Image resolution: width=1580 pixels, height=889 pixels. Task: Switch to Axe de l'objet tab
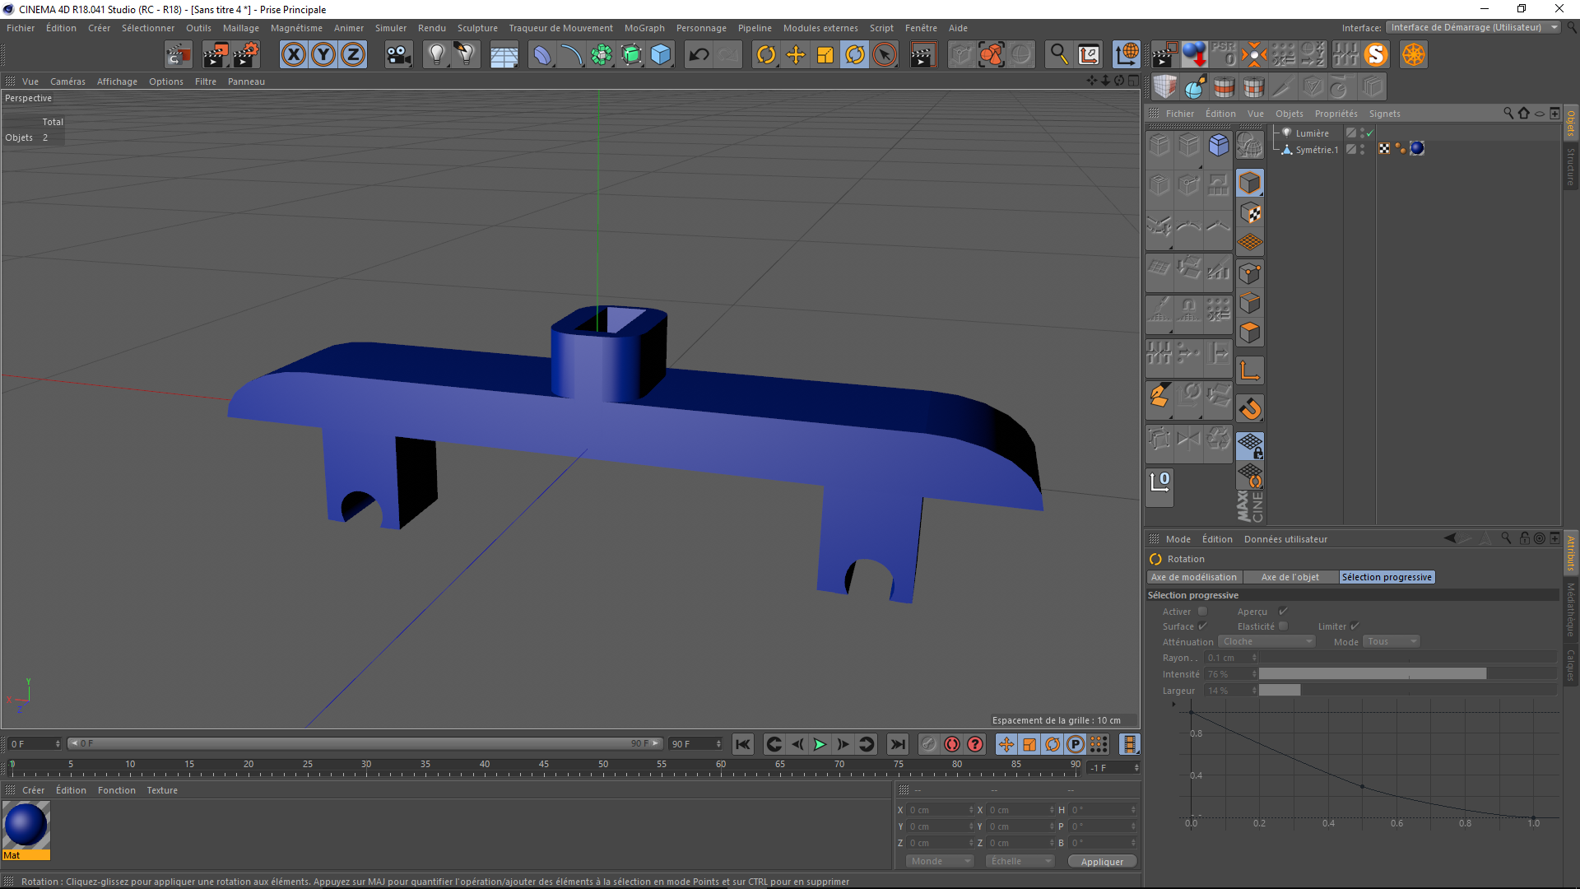click(1290, 577)
